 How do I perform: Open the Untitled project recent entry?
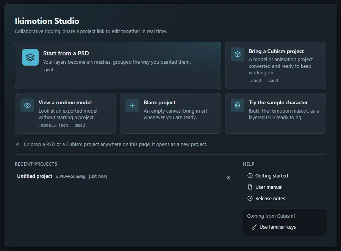click(119, 176)
